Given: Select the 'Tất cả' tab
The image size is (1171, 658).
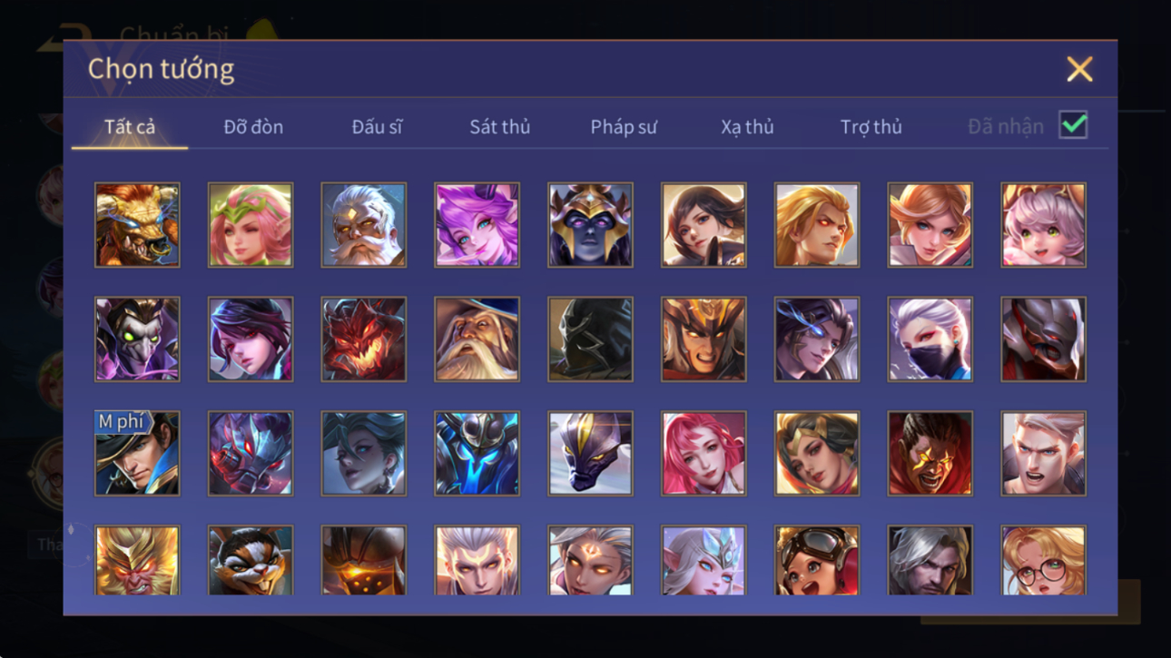Looking at the screenshot, I should click(x=130, y=127).
